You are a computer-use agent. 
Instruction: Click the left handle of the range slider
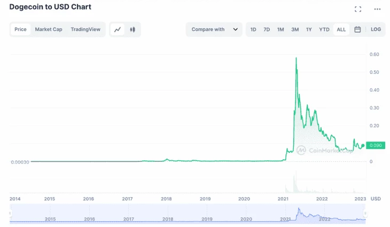10,213
